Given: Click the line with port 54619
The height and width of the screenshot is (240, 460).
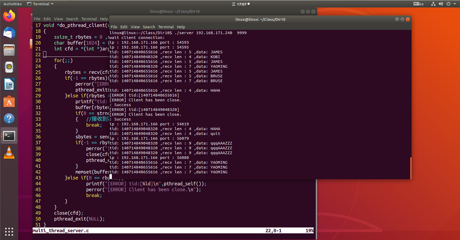Looking at the screenshot, I should point(149,124).
